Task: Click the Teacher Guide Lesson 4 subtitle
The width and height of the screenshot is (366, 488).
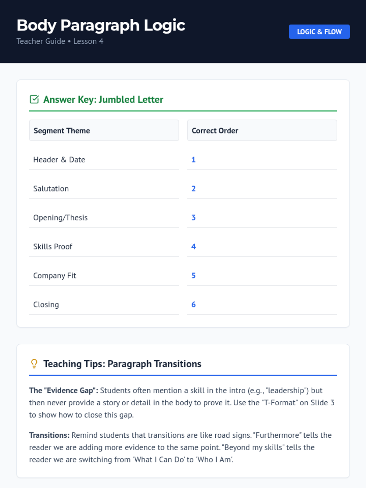Action: coord(60,41)
